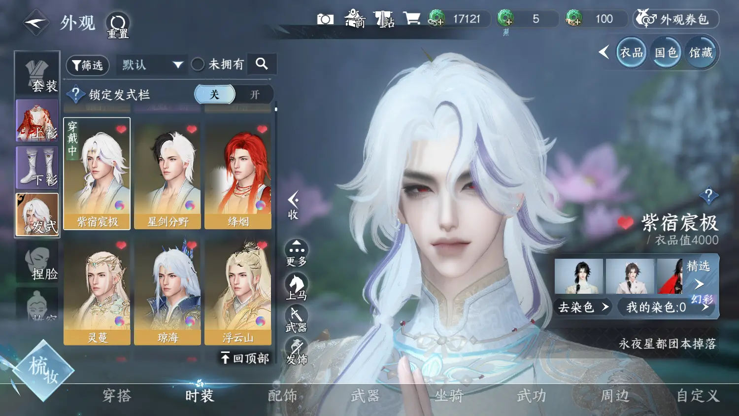The width and height of the screenshot is (739, 416).
Task: Switch to the 武功 tab
Action: 532,396
